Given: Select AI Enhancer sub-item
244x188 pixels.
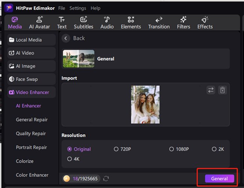Looking at the screenshot, I should 29,106.
